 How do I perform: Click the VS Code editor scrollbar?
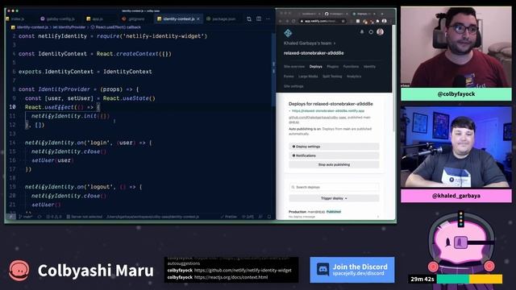pos(273,69)
